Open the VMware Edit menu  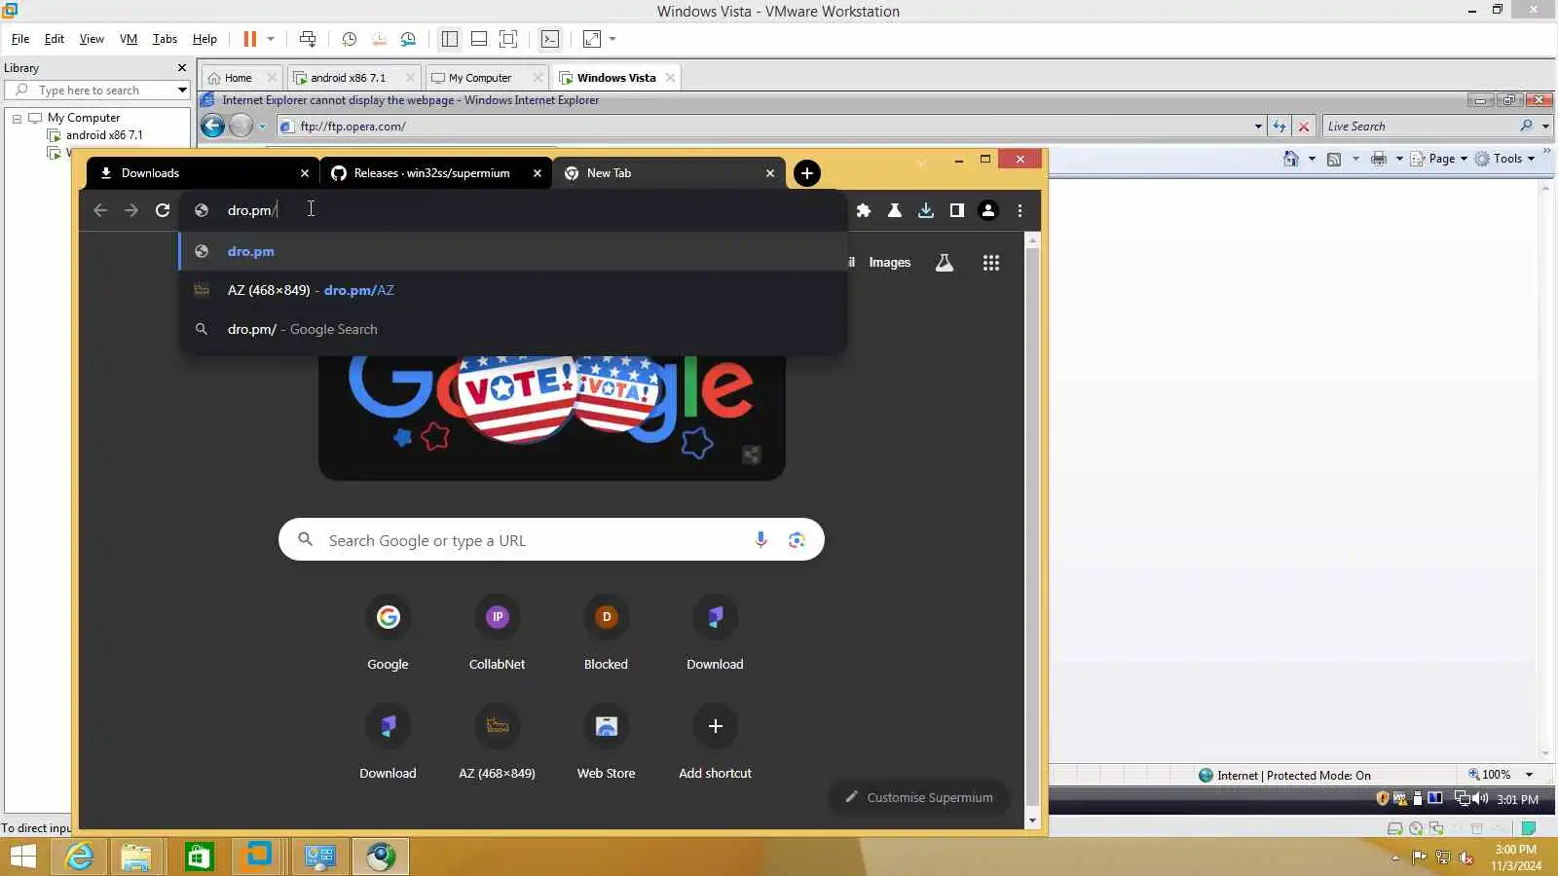[x=55, y=39]
